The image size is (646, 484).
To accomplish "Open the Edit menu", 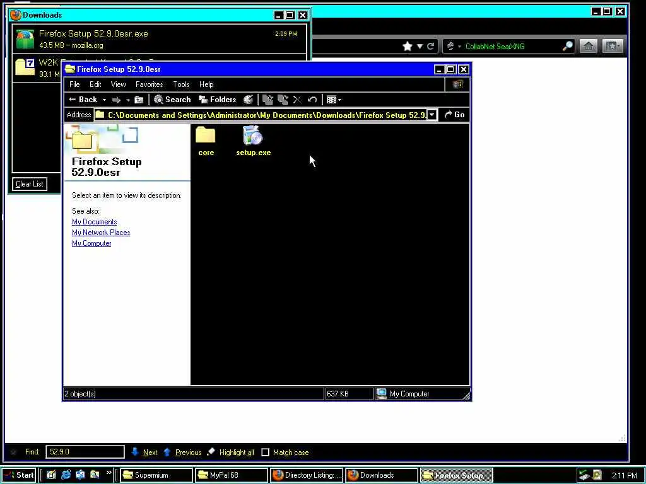I will (95, 84).
